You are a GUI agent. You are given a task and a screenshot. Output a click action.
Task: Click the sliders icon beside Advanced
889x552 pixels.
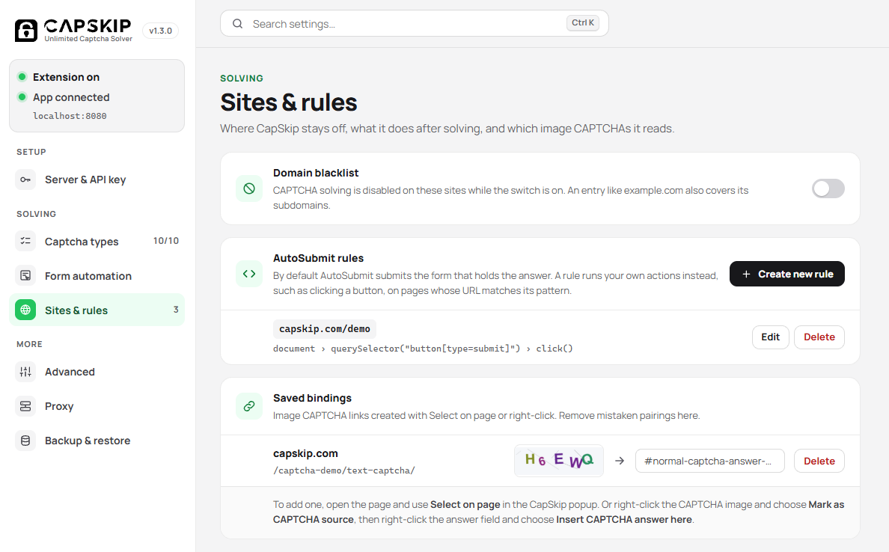point(25,372)
